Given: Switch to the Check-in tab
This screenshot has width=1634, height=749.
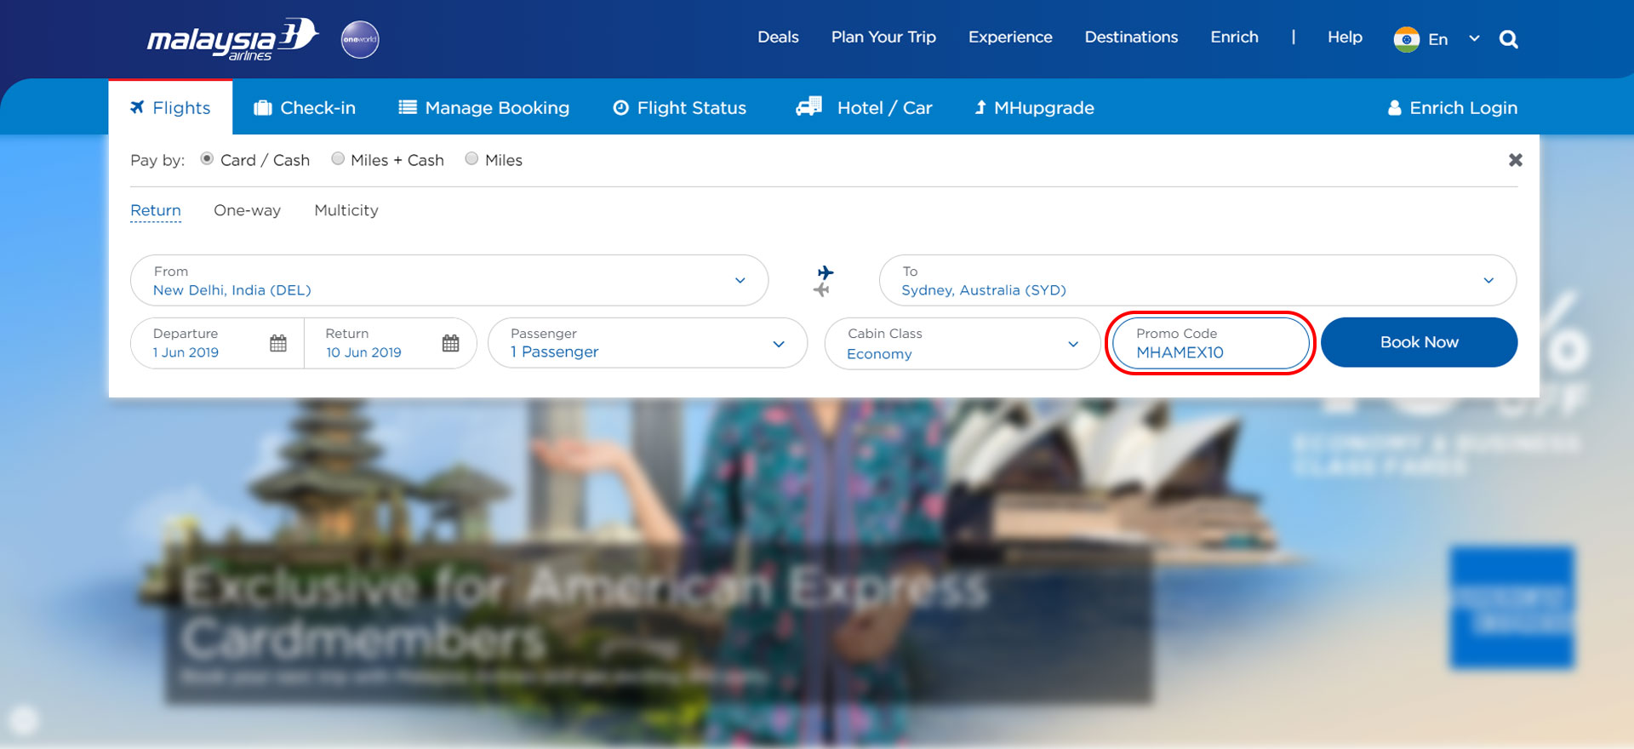Looking at the screenshot, I should [x=305, y=107].
